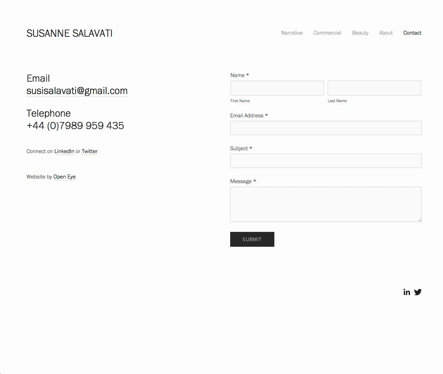Open the Narrative navigation page
This screenshot has height=374, width=443.
point(292,33)
